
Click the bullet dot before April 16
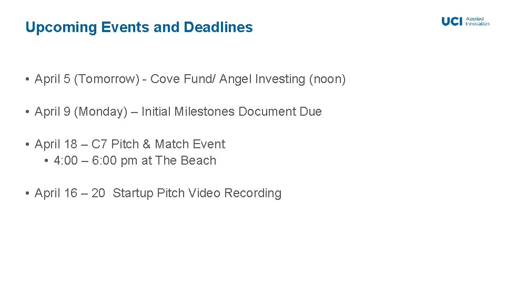click(26, 194)
